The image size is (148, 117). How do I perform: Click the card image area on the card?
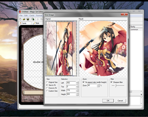pyautogui.click(x=34, y=62)
